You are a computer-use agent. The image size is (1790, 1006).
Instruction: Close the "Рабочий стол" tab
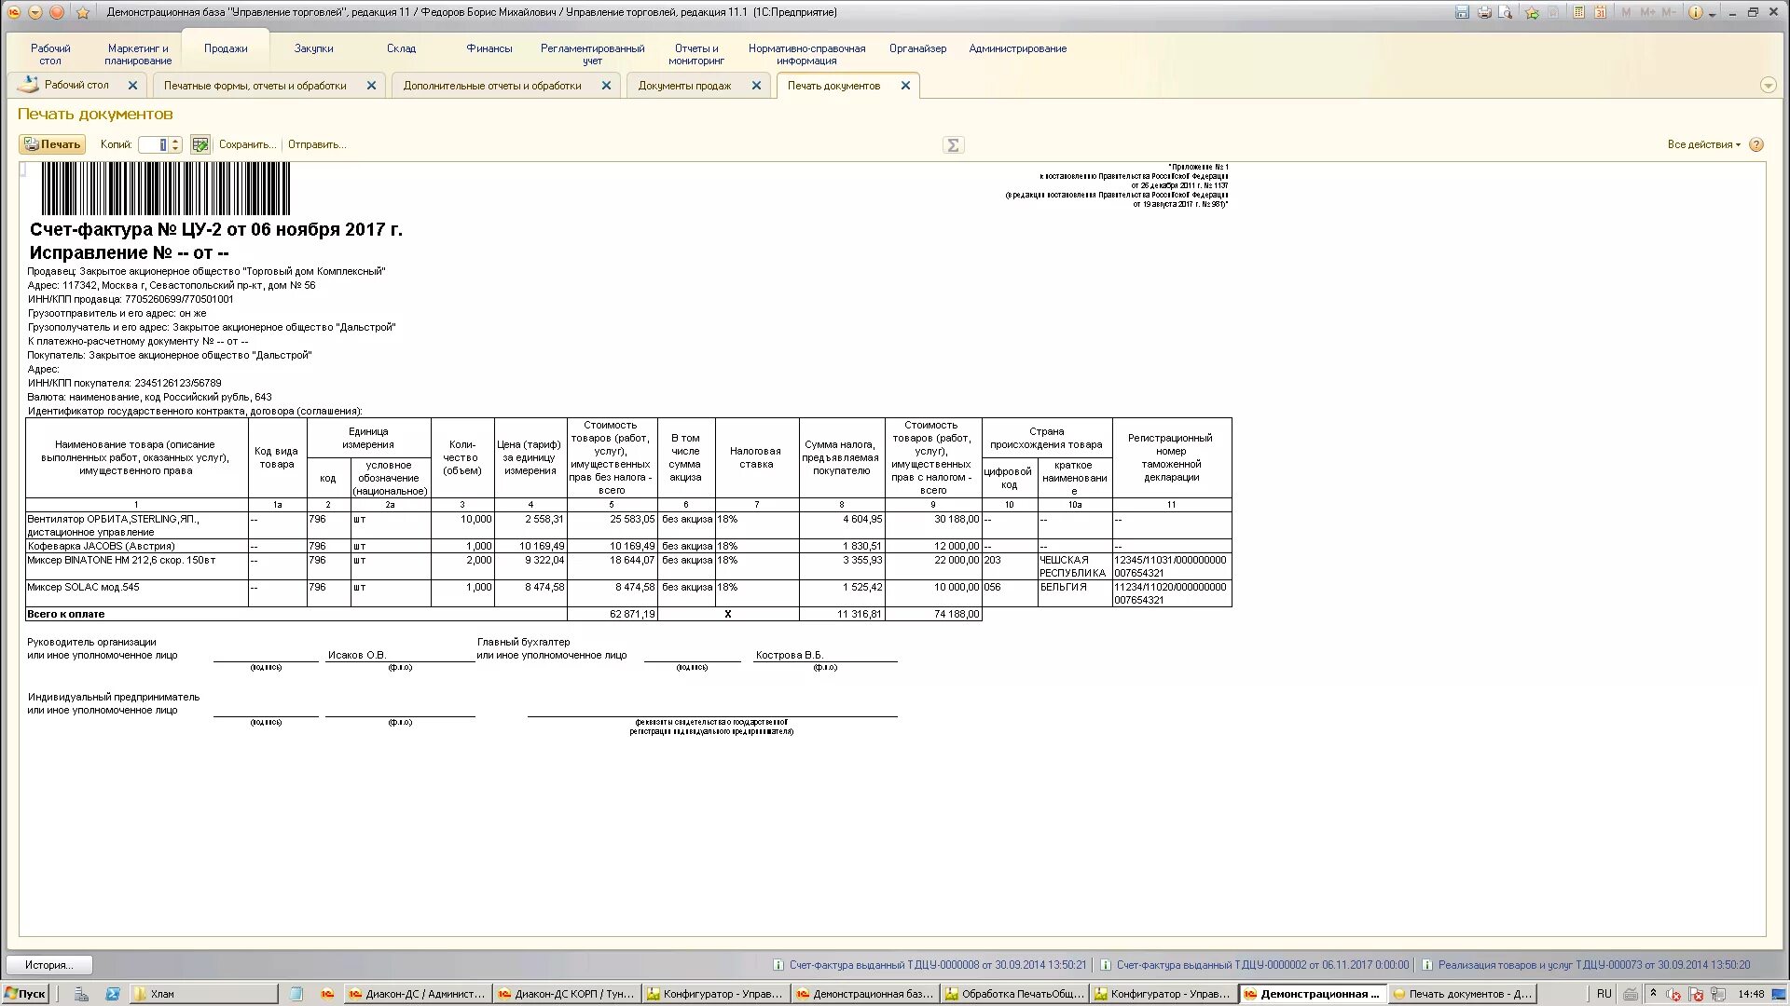(x=132, y=85)
